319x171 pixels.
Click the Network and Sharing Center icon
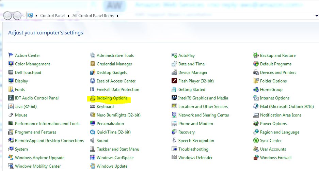tap(174, 115)
